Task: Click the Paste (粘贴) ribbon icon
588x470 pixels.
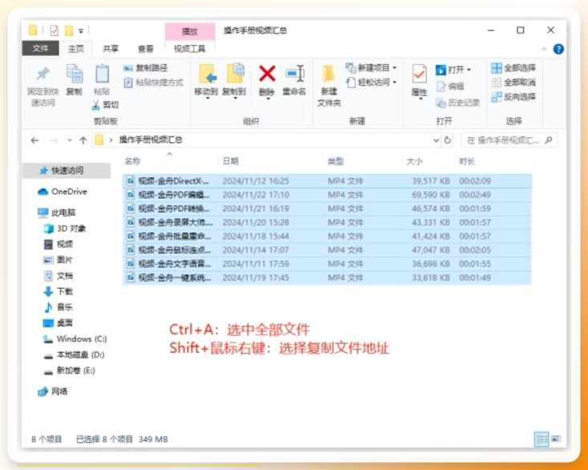Action: (102, 74)
